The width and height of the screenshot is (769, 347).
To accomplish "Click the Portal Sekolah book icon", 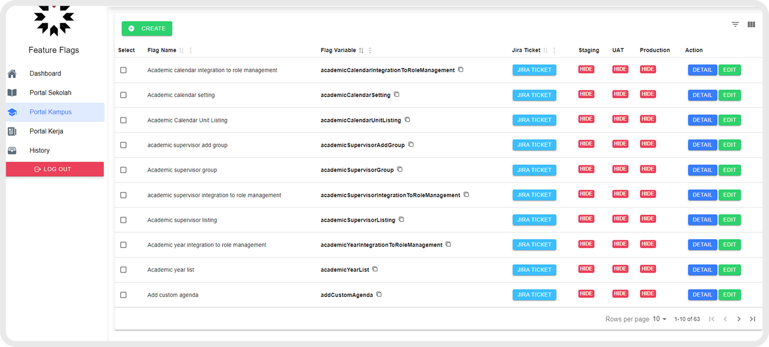I will pos(12,92).
